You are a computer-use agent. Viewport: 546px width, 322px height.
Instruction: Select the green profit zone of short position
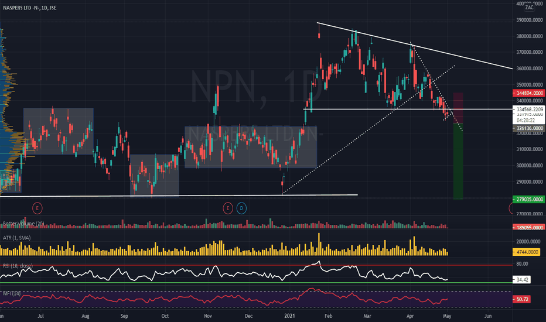coord(458,161)
